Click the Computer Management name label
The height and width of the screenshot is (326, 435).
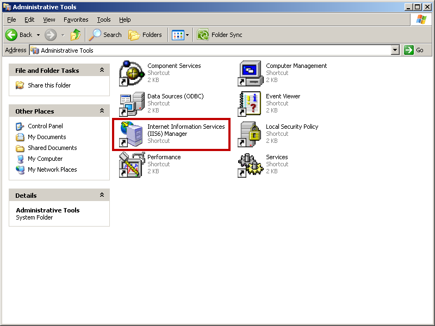tap(296, 66)
